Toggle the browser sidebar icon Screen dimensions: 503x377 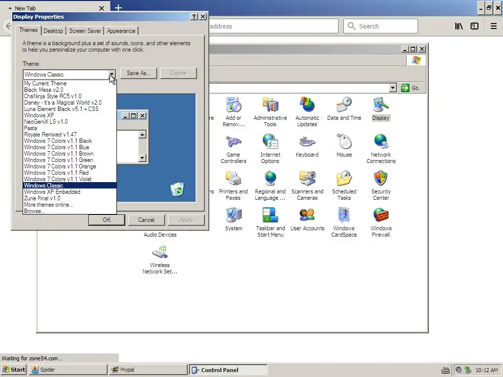click(x=475, y=27)
